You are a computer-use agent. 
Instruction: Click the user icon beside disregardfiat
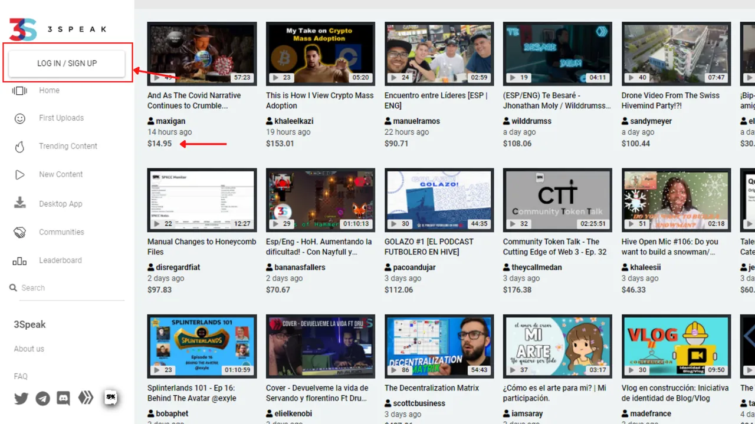(x=151, y=267)
